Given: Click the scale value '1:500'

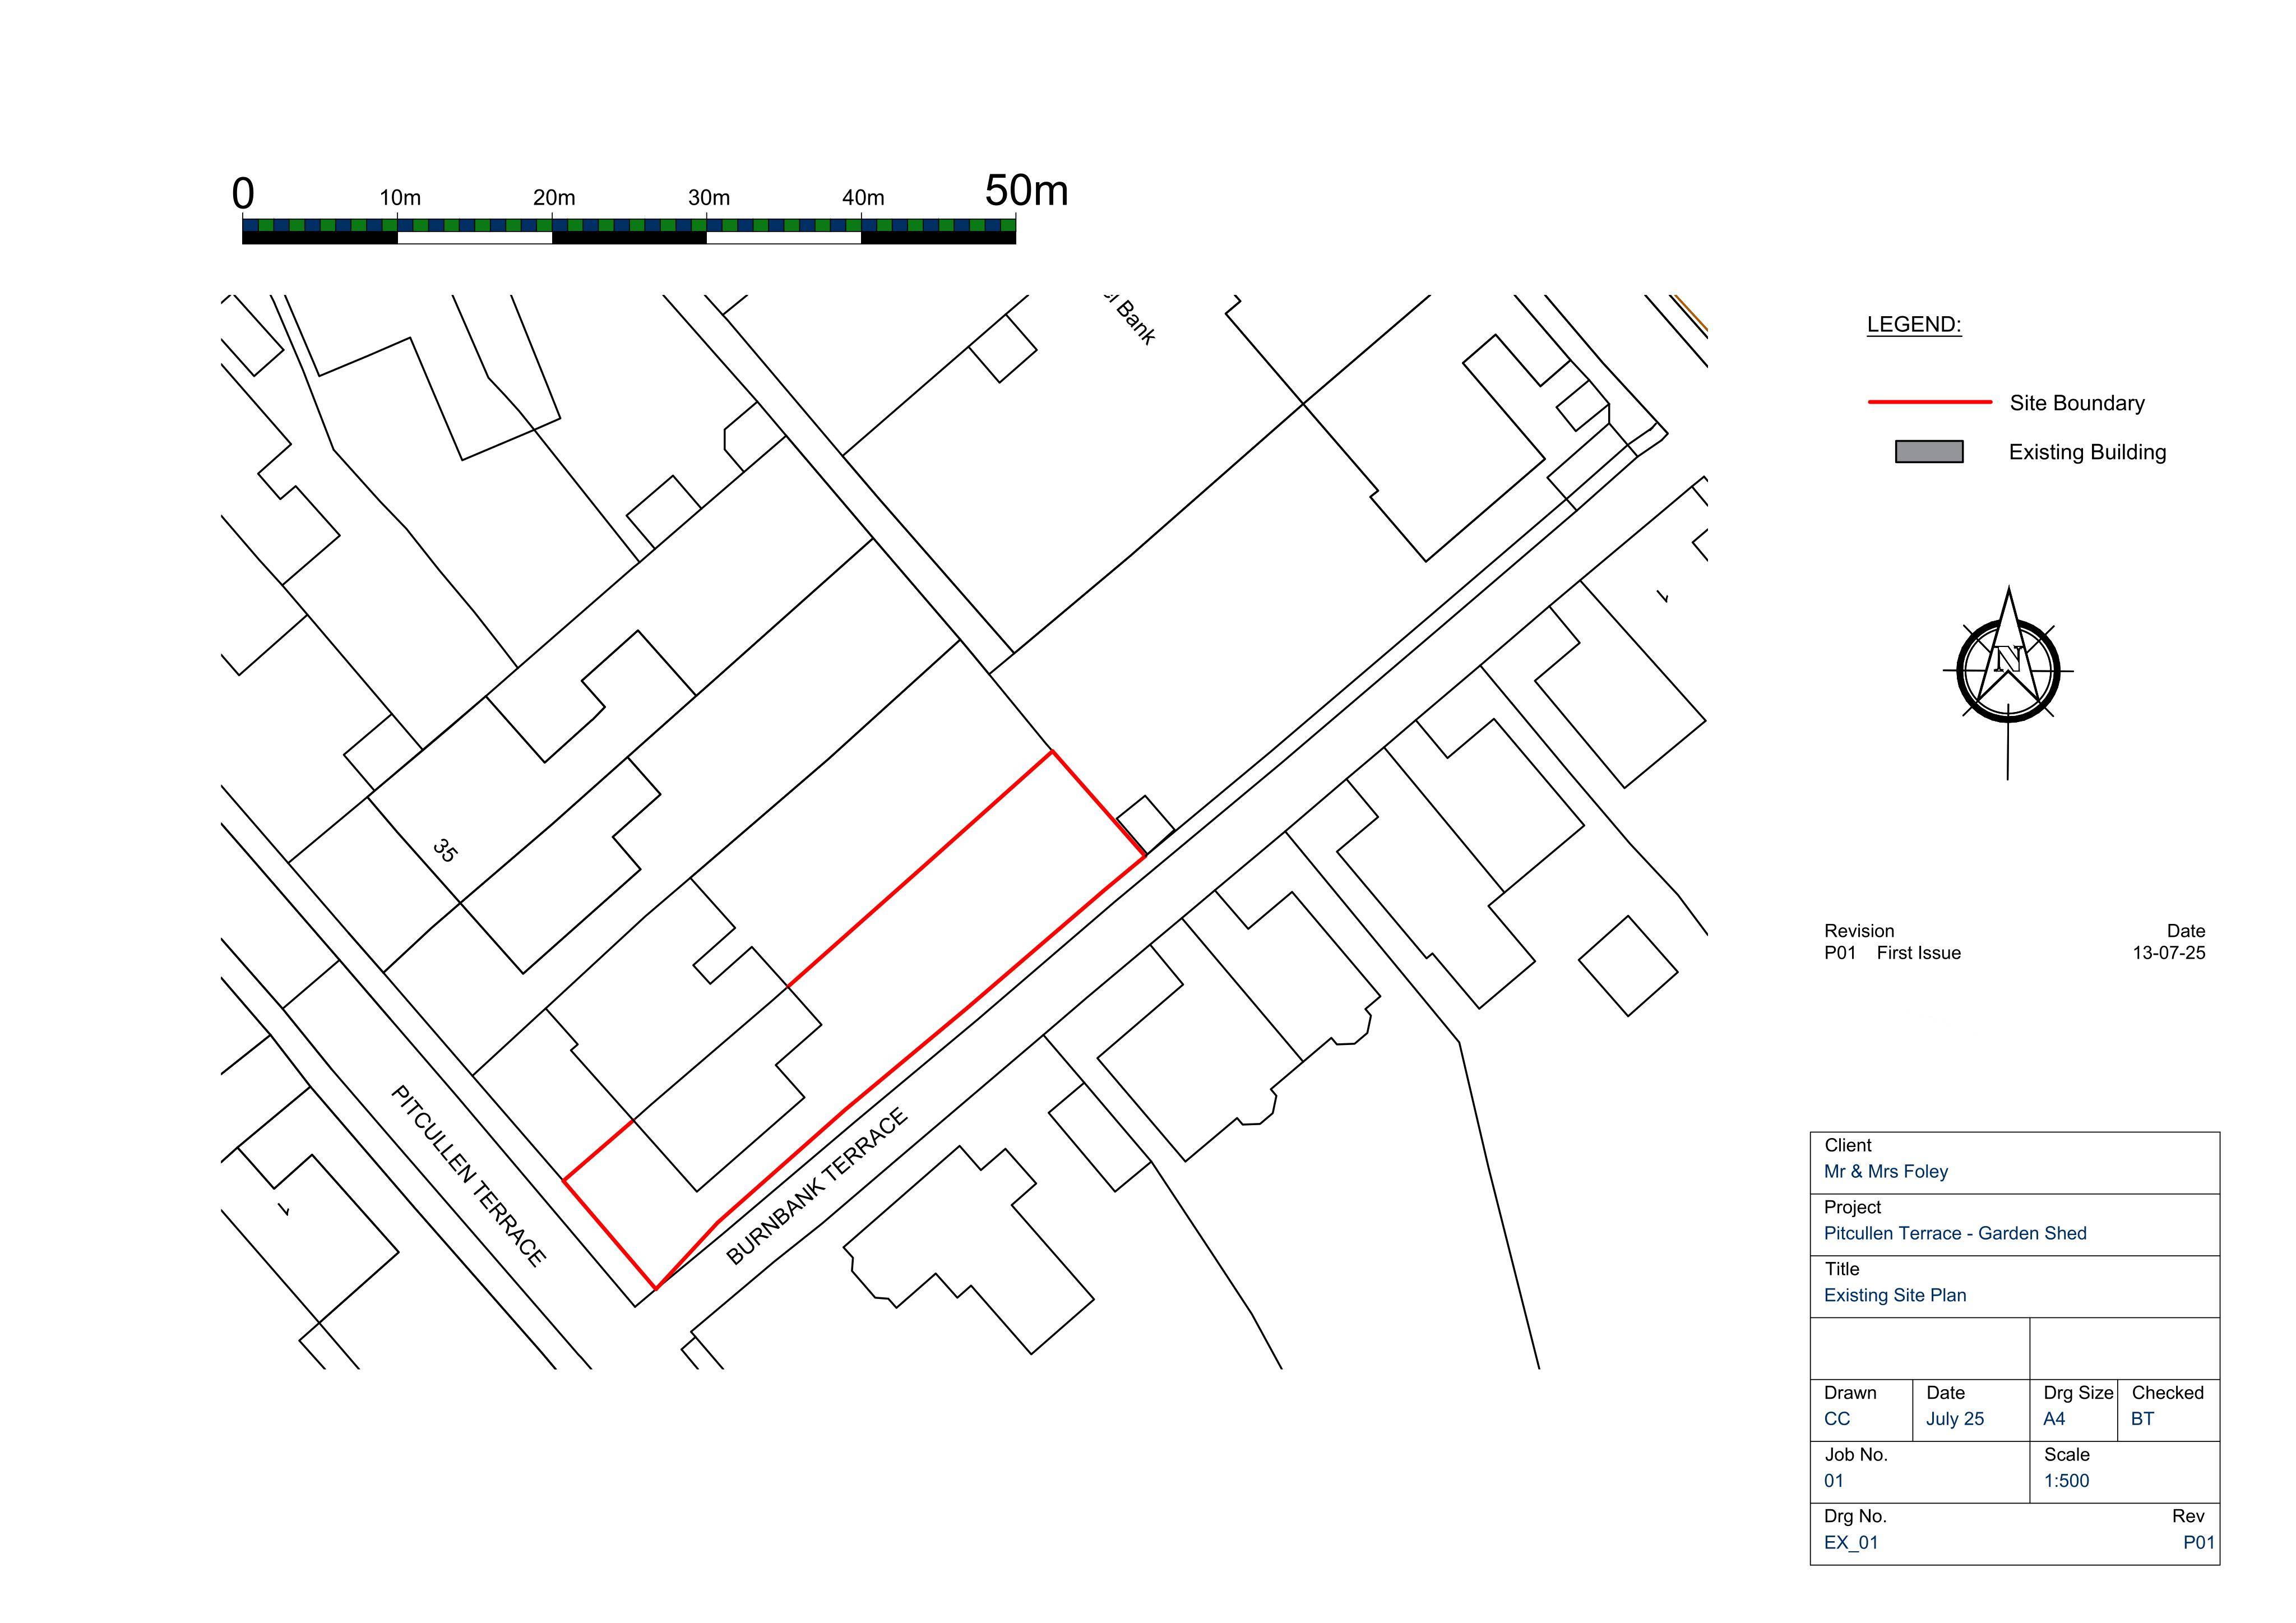Looking at the screenshot, I should point(2066,1481).
